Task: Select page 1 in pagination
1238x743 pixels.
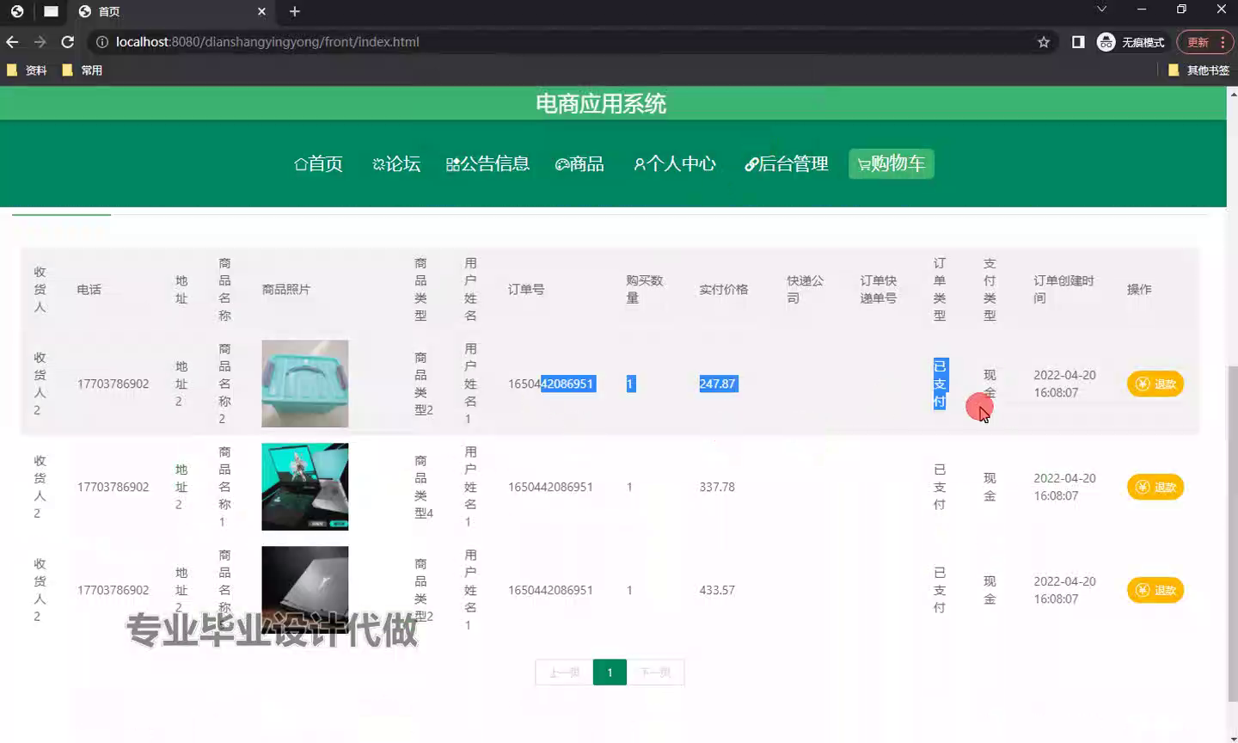Action: pos(610,672)
